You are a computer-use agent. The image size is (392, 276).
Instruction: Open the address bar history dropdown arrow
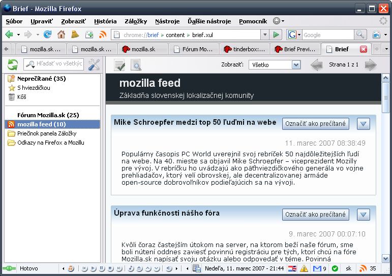coord(265,34)
